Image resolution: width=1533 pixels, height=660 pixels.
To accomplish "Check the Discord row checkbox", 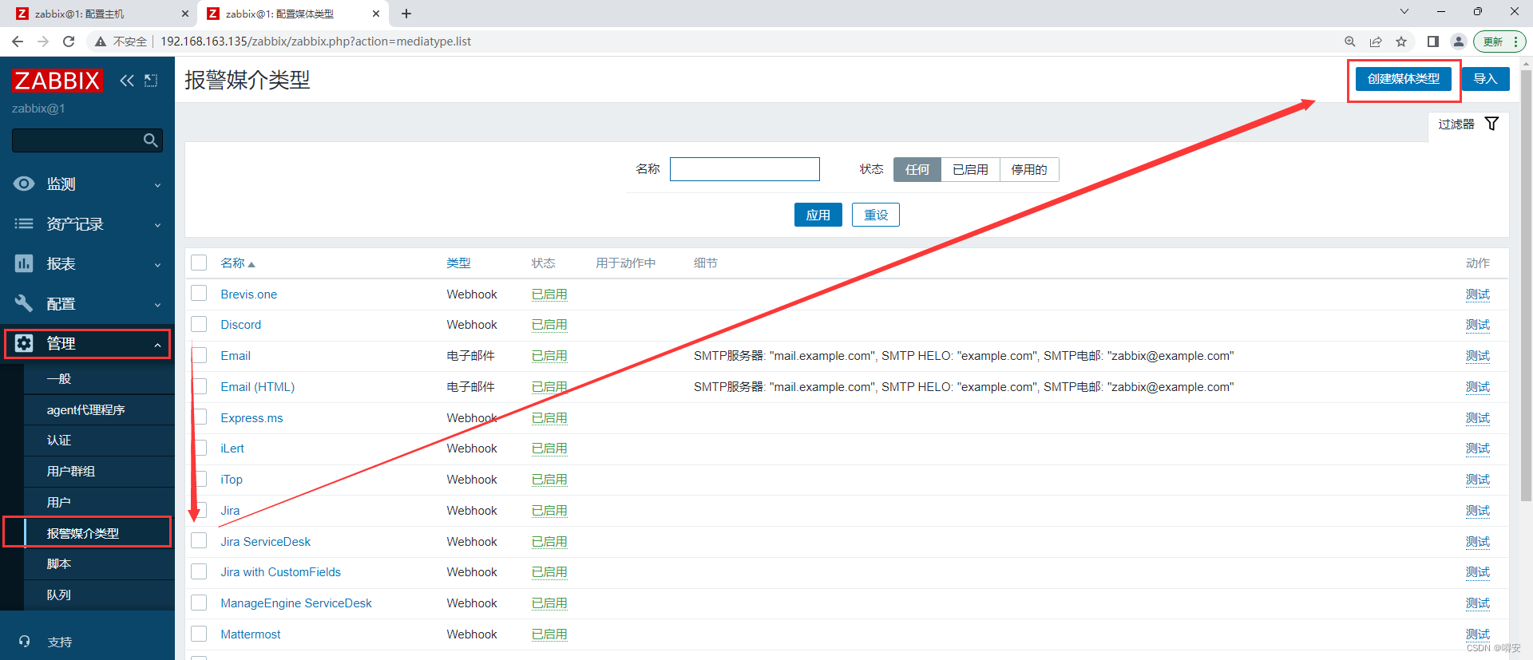I will (199, 324).
